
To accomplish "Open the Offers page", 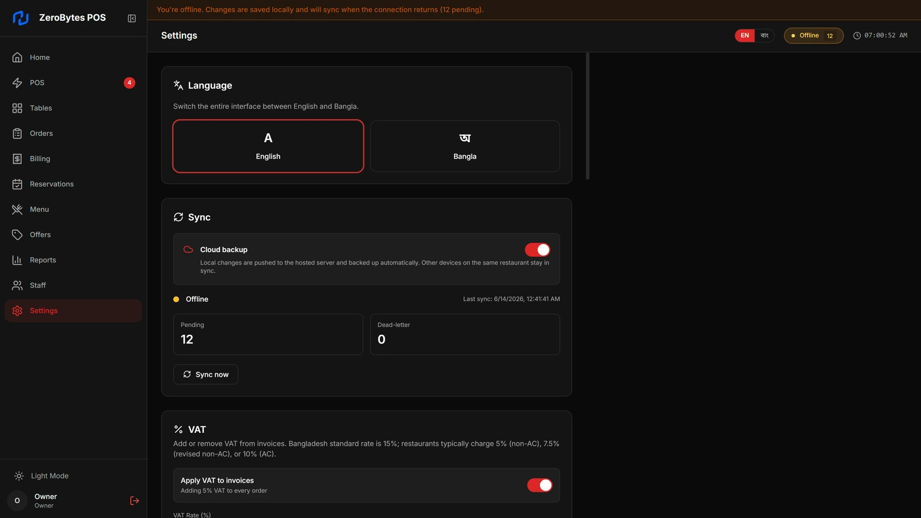I will click(73, 235).
